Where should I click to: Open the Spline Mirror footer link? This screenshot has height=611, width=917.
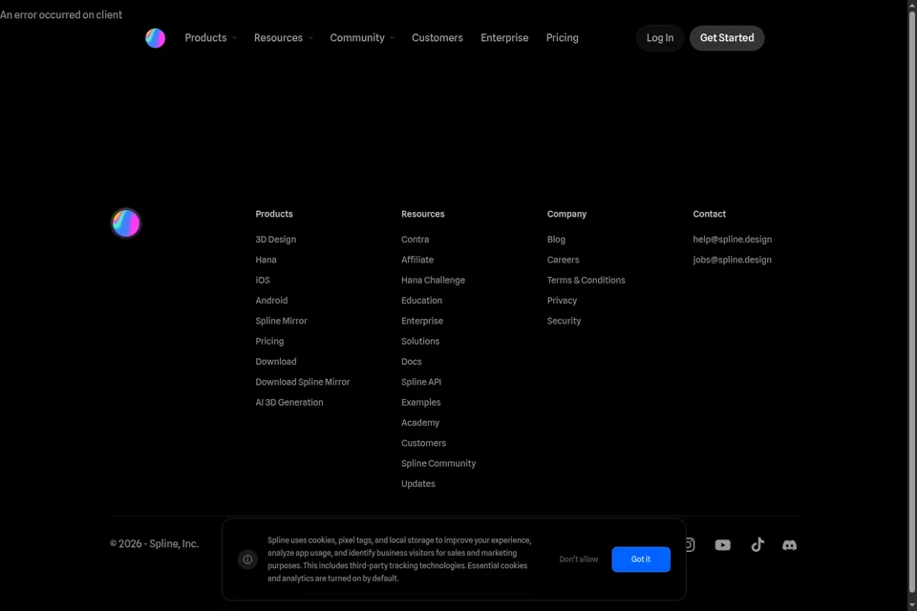[281, 321]
